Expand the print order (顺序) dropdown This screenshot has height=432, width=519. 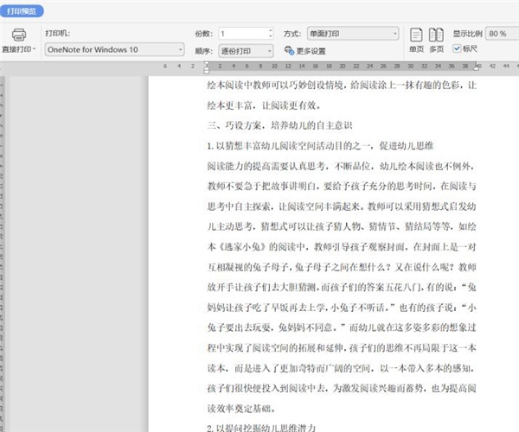pyautogui.click(x=271, y=50)
